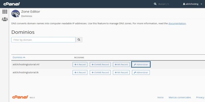Open the Inicio footer link

[160, 97]
